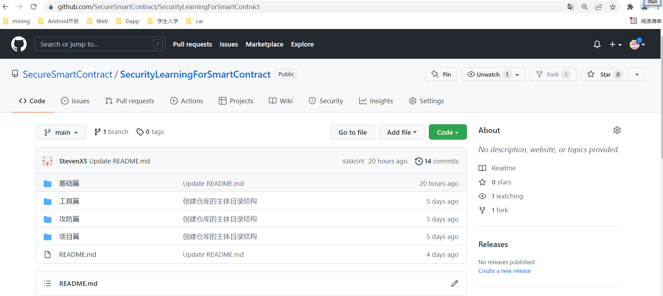
Task: Open the SecureSmartContract owner link
Action: click(68, 74)
